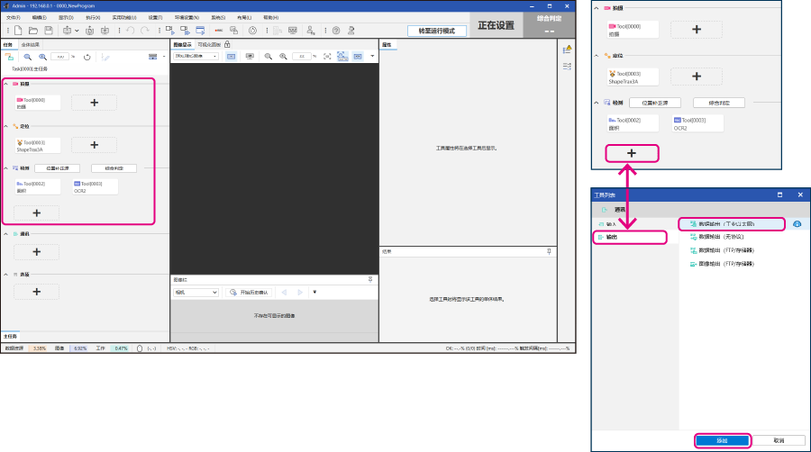
Task: Click the fit-to-screen icon in image toolbar
Action: pyautogui.click(x=326, y=56)
